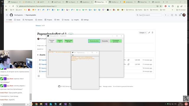Open the Releases breadcrumb link
This screenshot has width=189, height=106.
[38, 26]
